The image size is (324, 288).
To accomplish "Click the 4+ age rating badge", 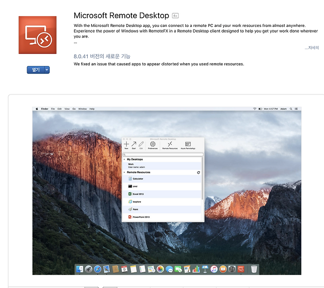I will [175, 16].
